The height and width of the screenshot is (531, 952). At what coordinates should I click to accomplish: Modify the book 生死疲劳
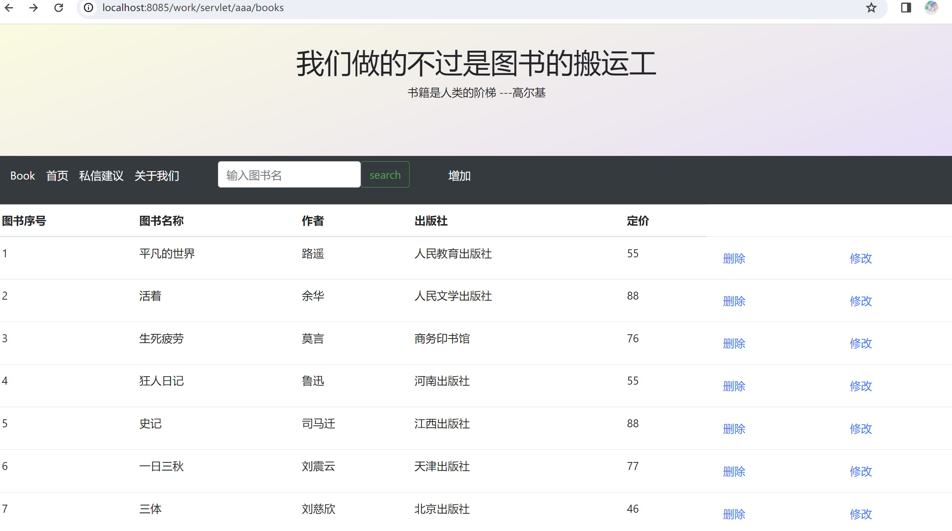tap(861, 343)
